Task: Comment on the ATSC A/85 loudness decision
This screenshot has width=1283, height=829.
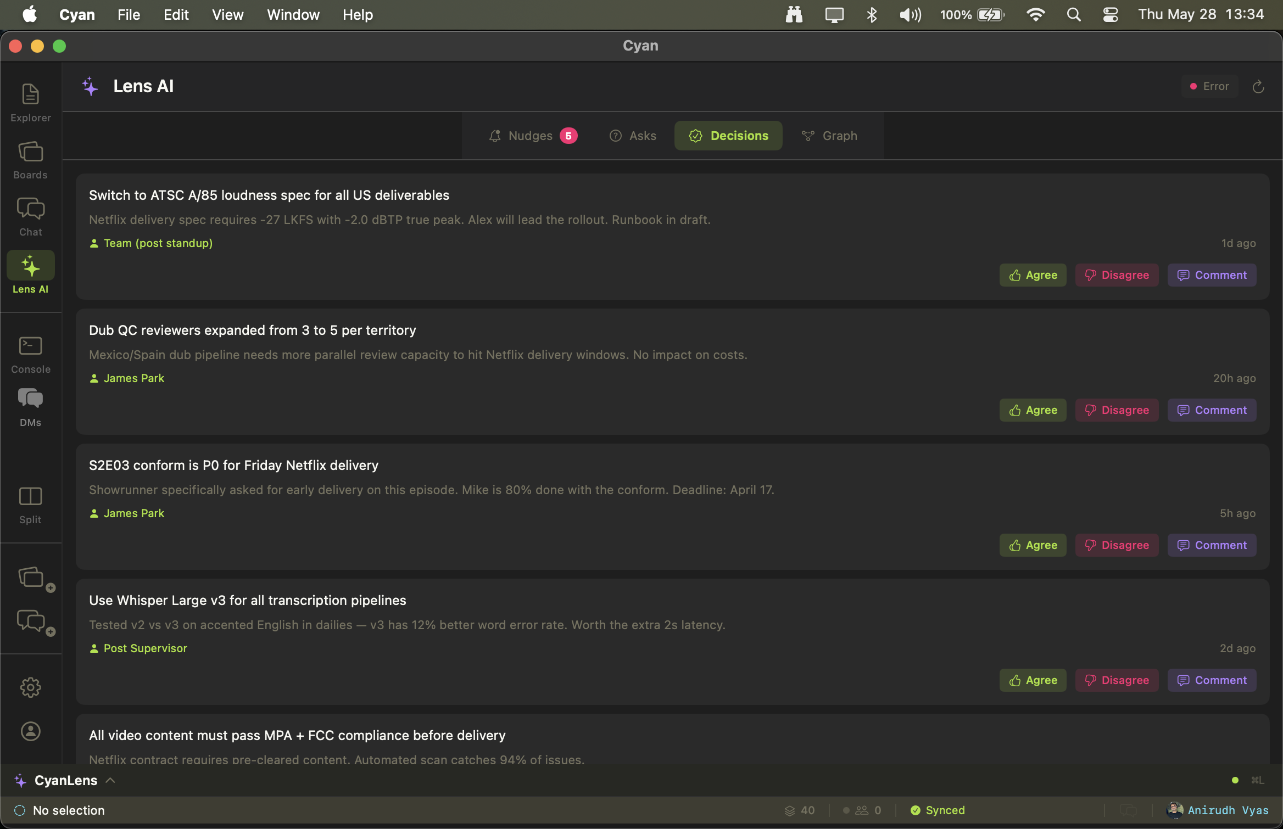Action: (x=1212, y=275)
